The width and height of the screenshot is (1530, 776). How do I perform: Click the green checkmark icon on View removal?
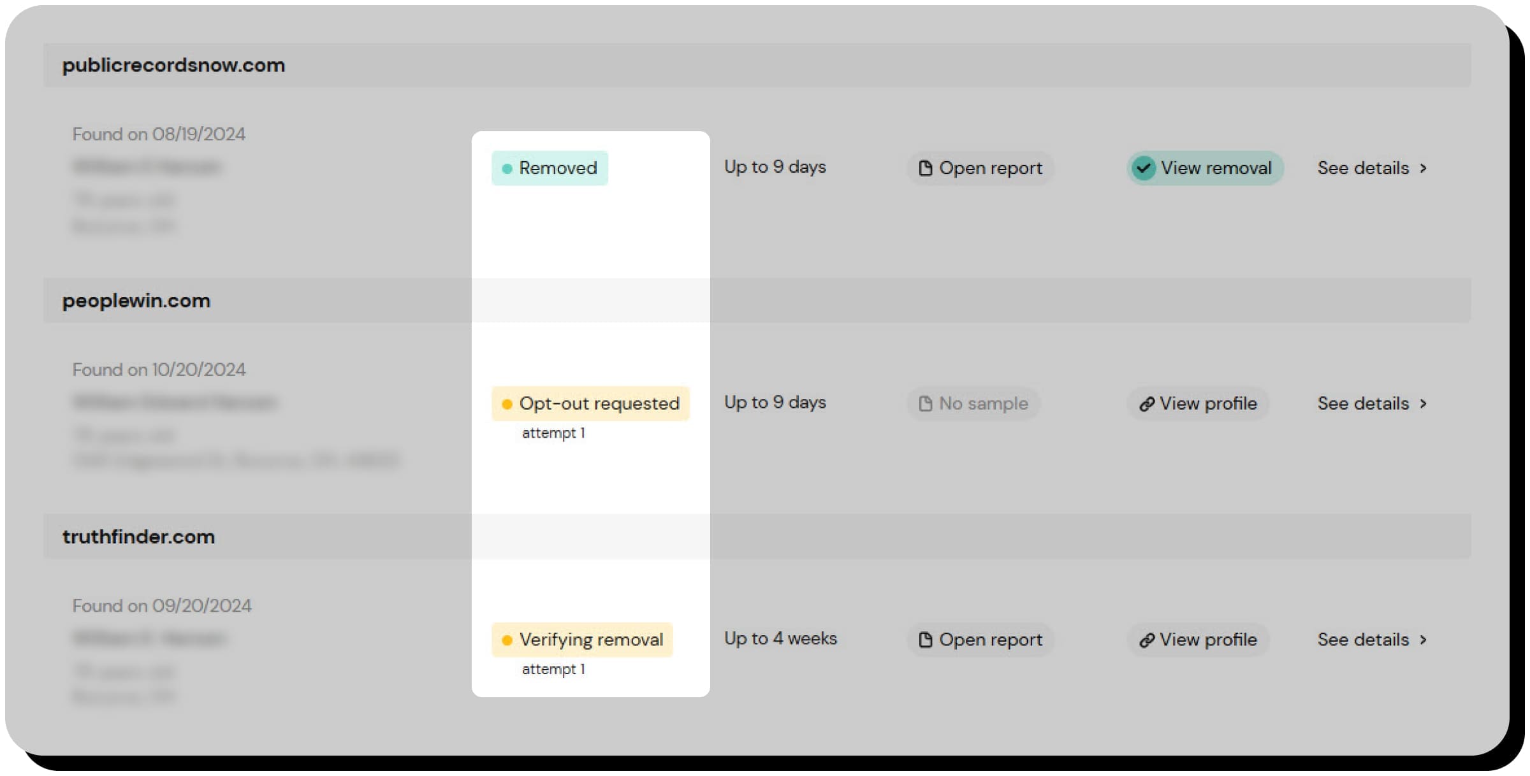point(1144,168)
